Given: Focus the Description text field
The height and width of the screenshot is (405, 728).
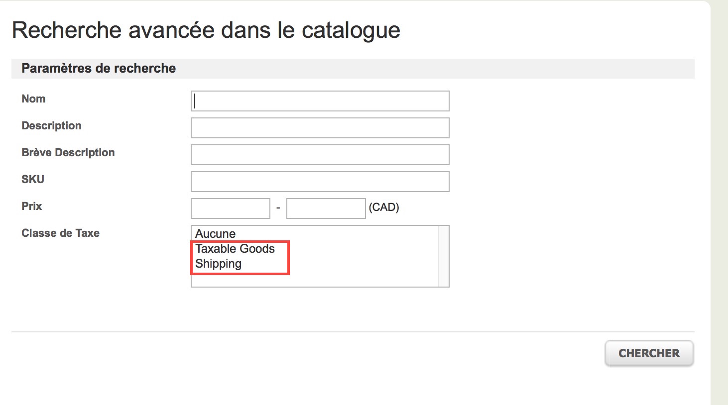Looking at the screenshot, I should (x=320, y=128).
